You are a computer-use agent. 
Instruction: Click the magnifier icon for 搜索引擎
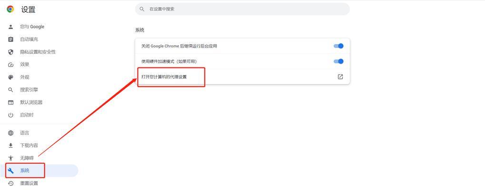click(x=11, y=90)
